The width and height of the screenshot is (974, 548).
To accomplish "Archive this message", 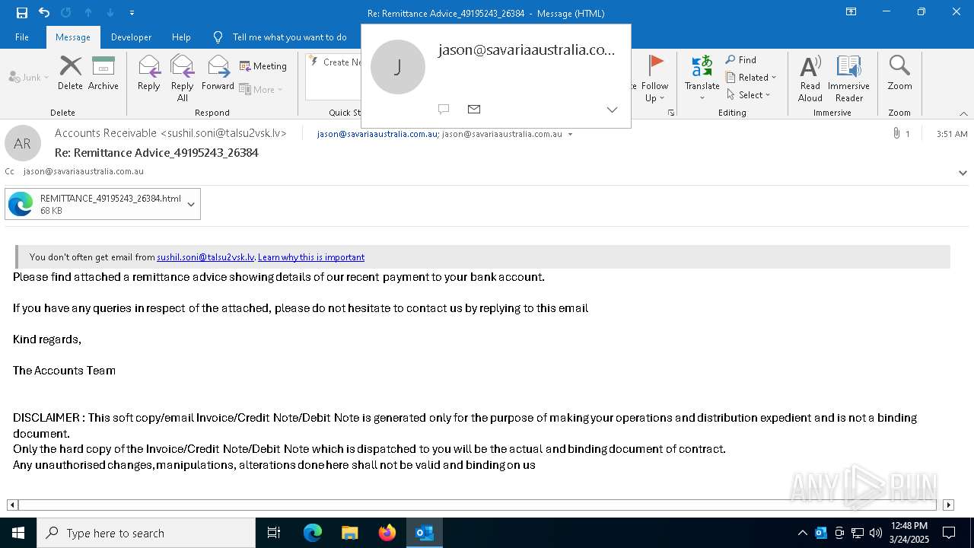I will coord(103,73).
